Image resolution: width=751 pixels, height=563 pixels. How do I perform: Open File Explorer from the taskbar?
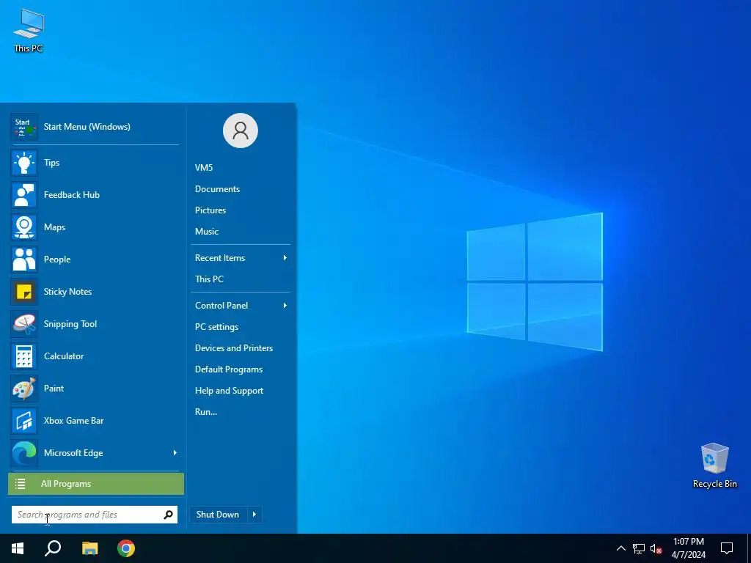(89, 548)
